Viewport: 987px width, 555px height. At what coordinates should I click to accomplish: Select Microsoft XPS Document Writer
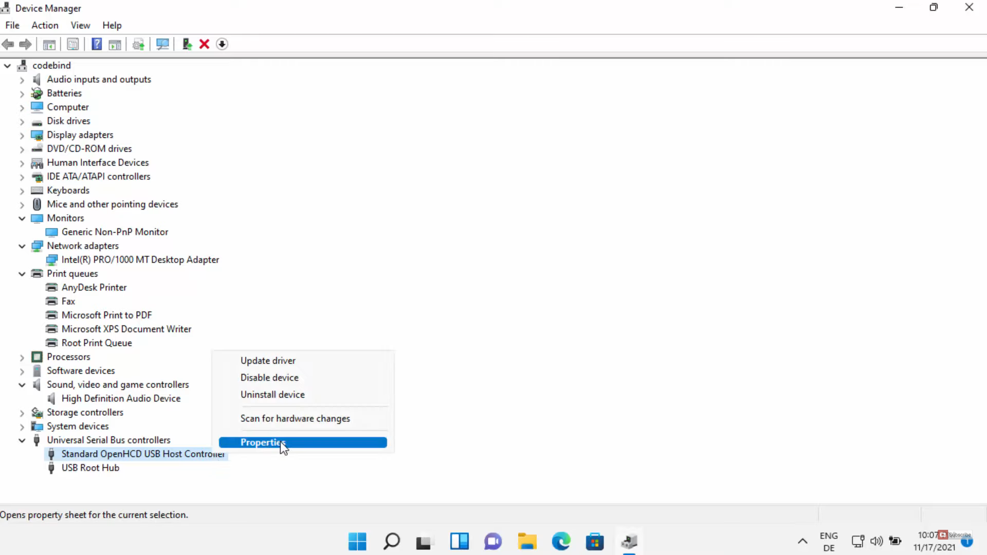[126, 329]
